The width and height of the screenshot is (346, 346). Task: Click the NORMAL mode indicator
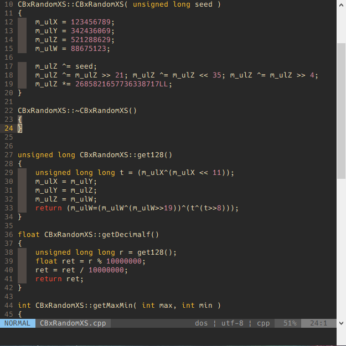[x=17, y=323]
